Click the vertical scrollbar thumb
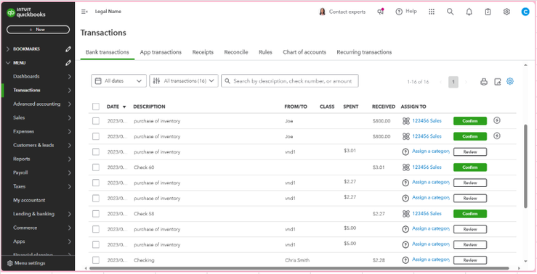The image size is (537, 274). tap(525, 166)
